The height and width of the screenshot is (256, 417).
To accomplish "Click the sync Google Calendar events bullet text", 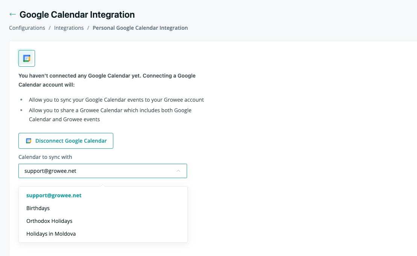I will pos(116,100).
